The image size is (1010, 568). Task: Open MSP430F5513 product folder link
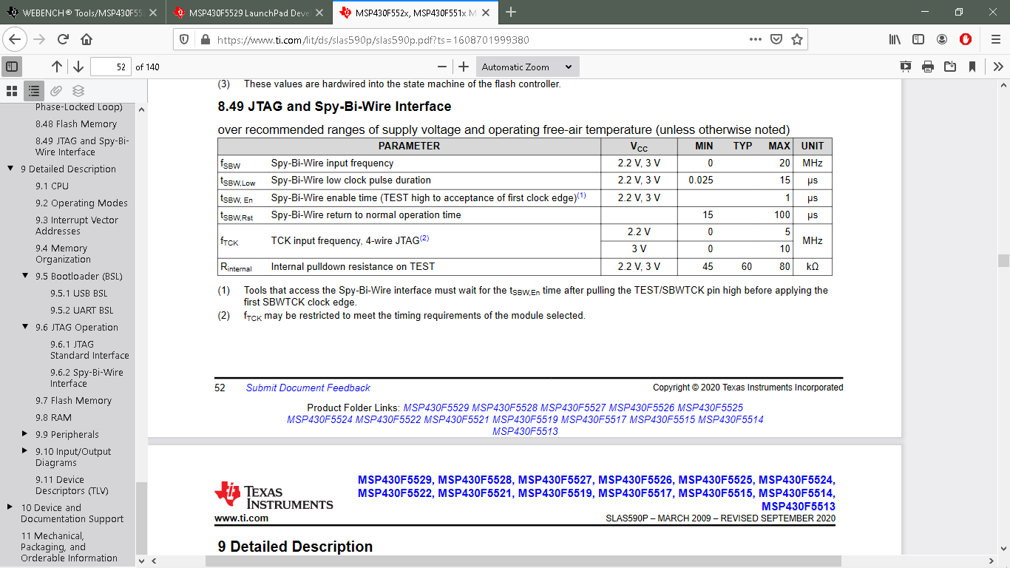tap(525, 431)
